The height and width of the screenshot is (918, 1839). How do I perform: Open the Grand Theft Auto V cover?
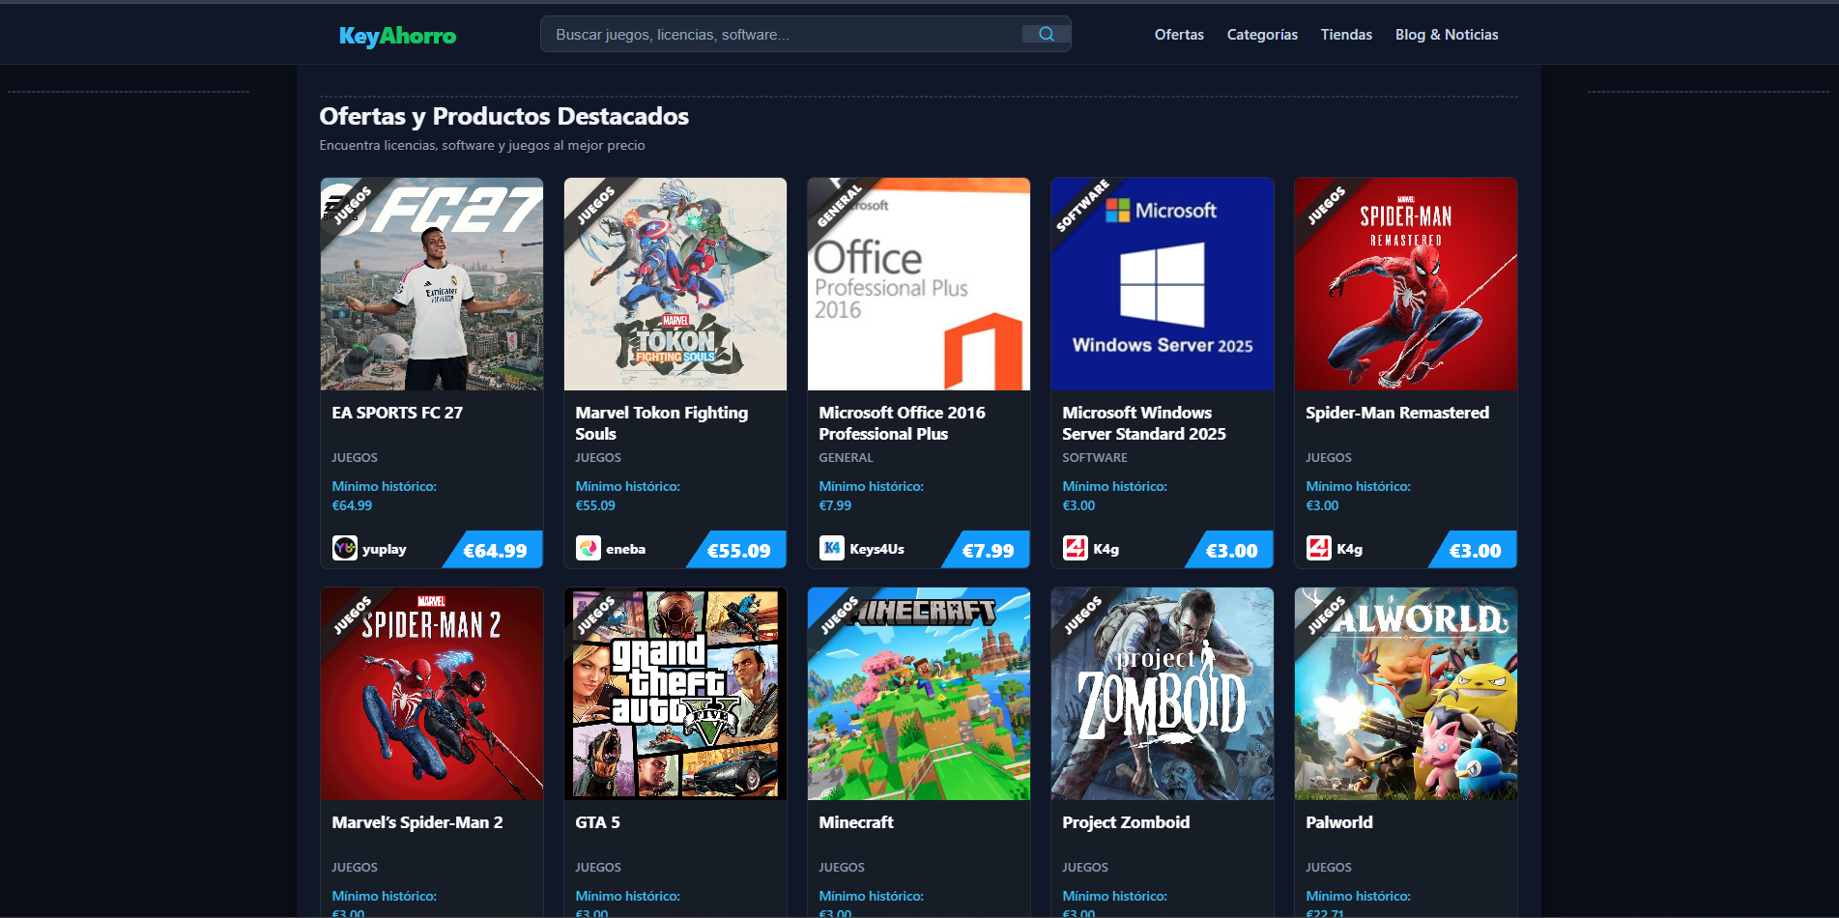pos(675,694)
